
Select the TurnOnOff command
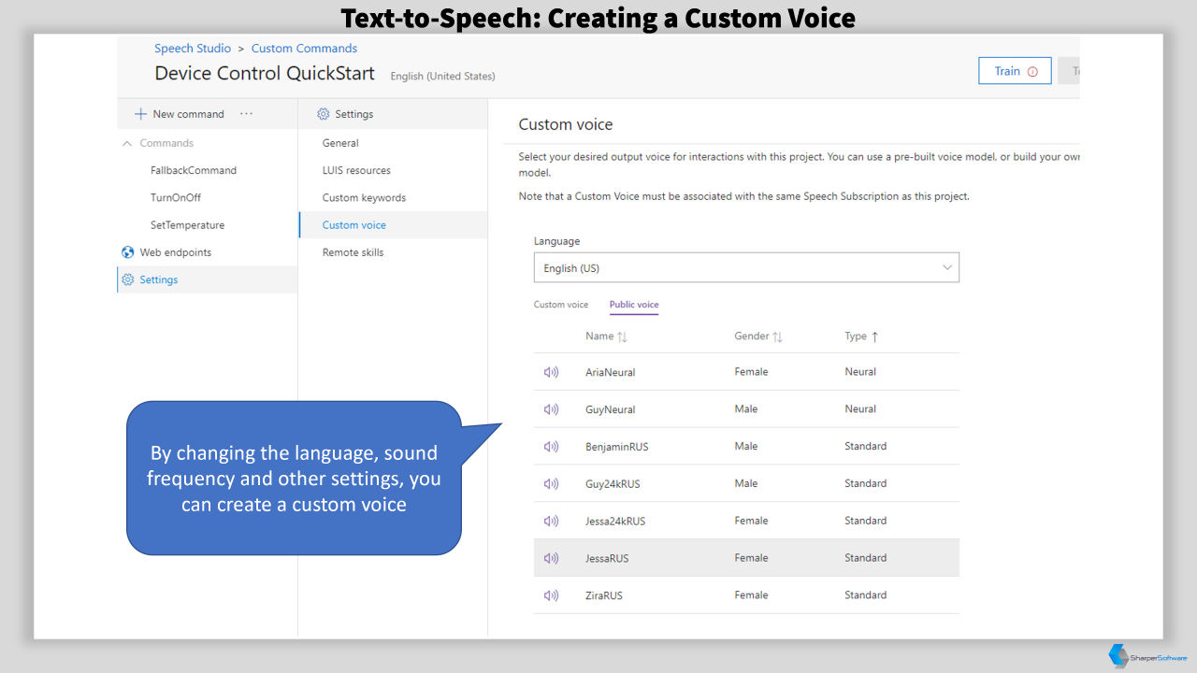tap(176, 197)
